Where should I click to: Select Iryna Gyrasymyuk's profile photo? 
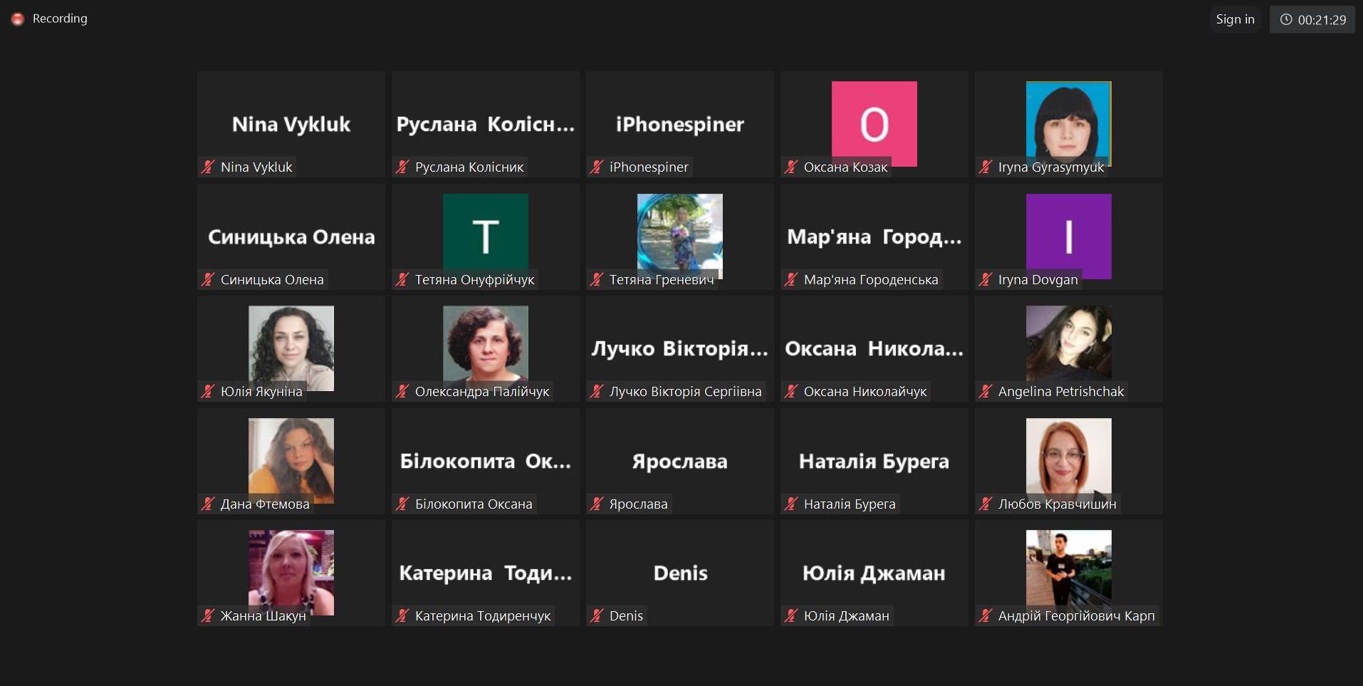pos(1068,123)
